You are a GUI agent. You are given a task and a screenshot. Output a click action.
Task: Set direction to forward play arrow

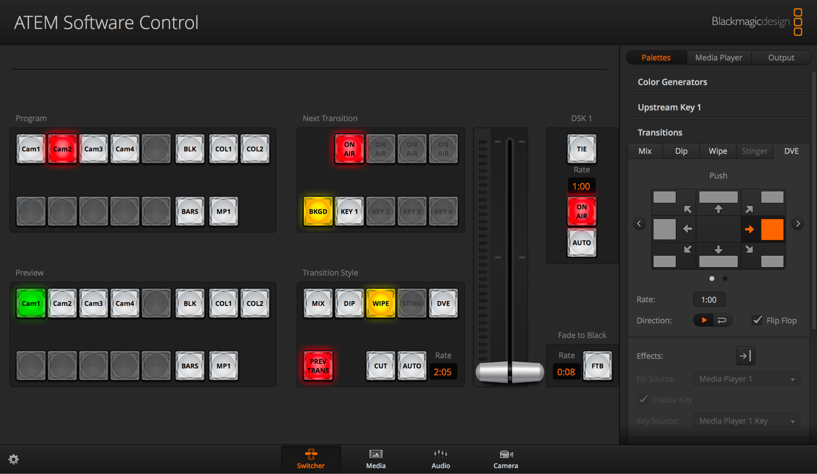click(704, 320)
